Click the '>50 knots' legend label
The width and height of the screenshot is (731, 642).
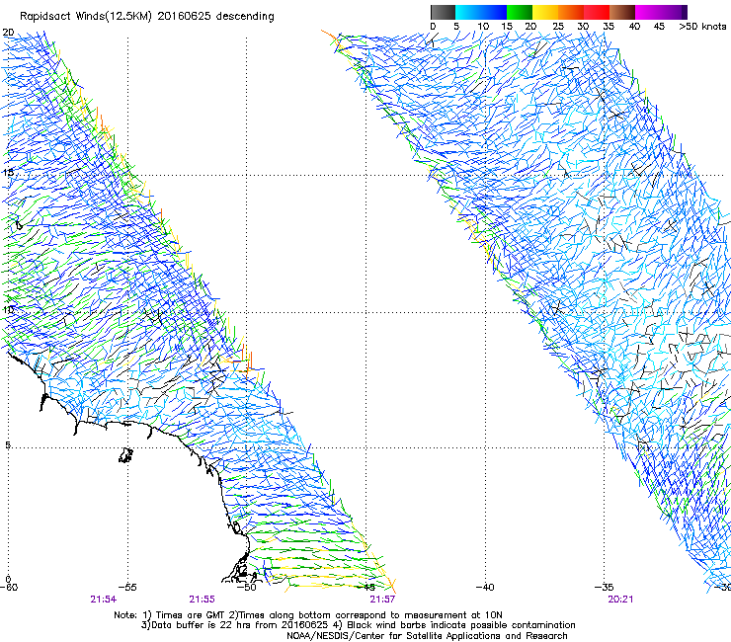click(x=702, y=27)
